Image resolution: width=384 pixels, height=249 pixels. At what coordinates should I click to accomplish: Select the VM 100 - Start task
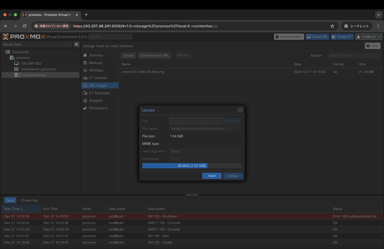pos(192,236)
